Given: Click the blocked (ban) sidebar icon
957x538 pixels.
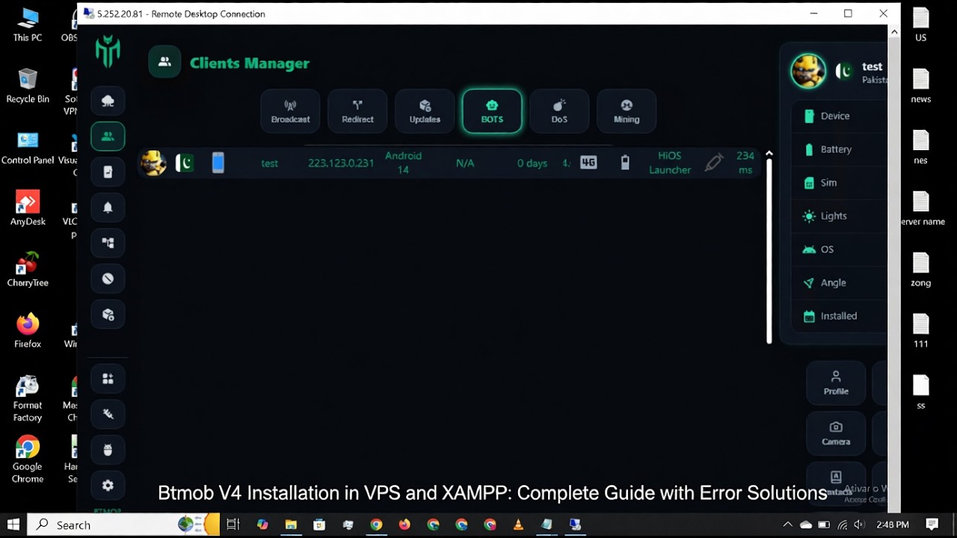Looking at the screenshot, I should coord(108,278).
